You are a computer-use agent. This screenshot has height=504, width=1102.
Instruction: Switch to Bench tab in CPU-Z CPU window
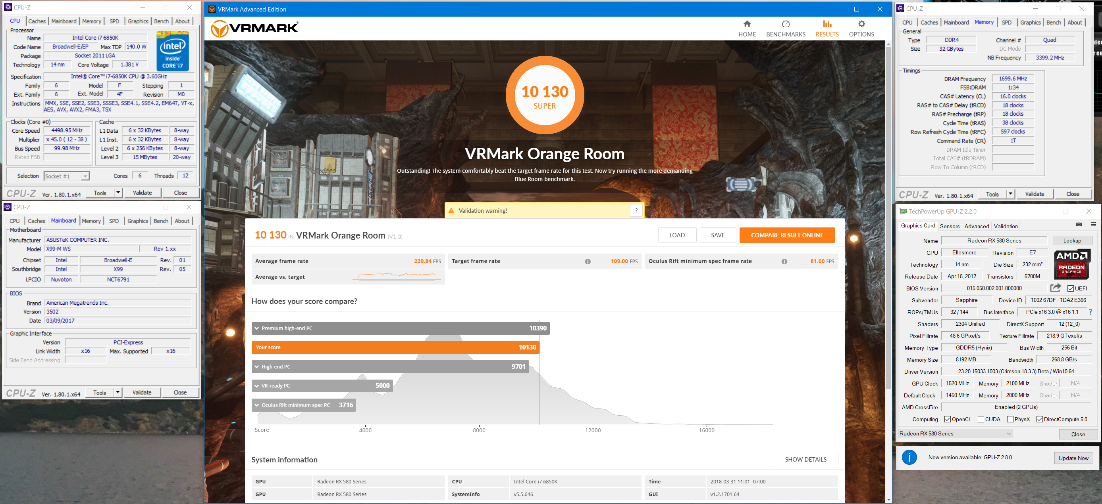161,21
